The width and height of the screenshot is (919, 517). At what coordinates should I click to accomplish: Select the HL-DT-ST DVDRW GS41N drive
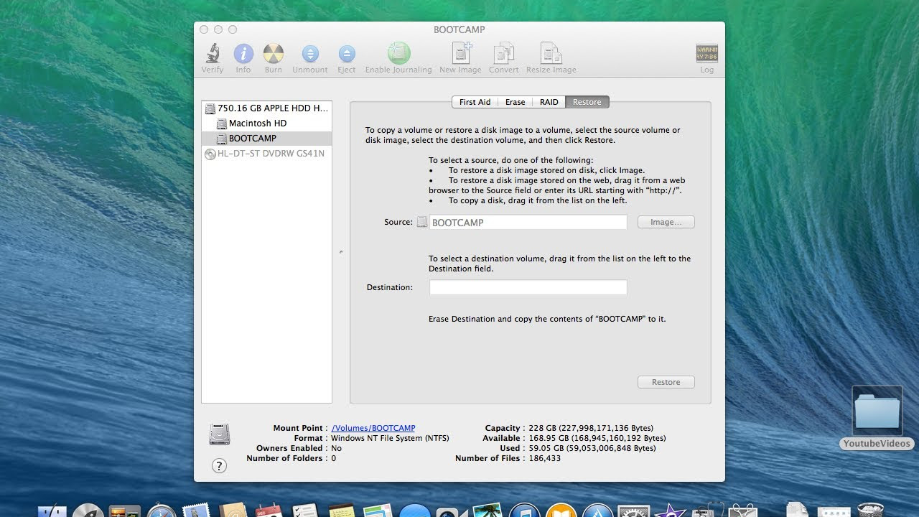(x=266, y=154)
